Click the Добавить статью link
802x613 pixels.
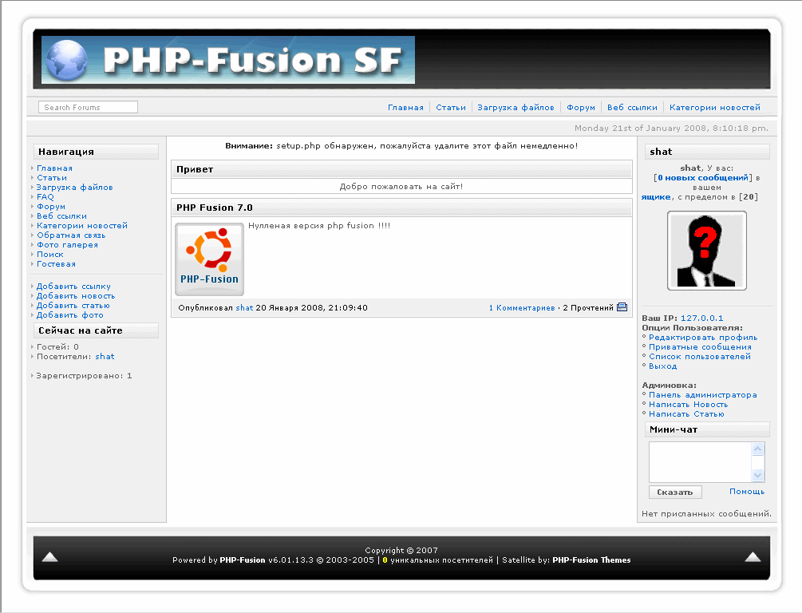[73, 306]
